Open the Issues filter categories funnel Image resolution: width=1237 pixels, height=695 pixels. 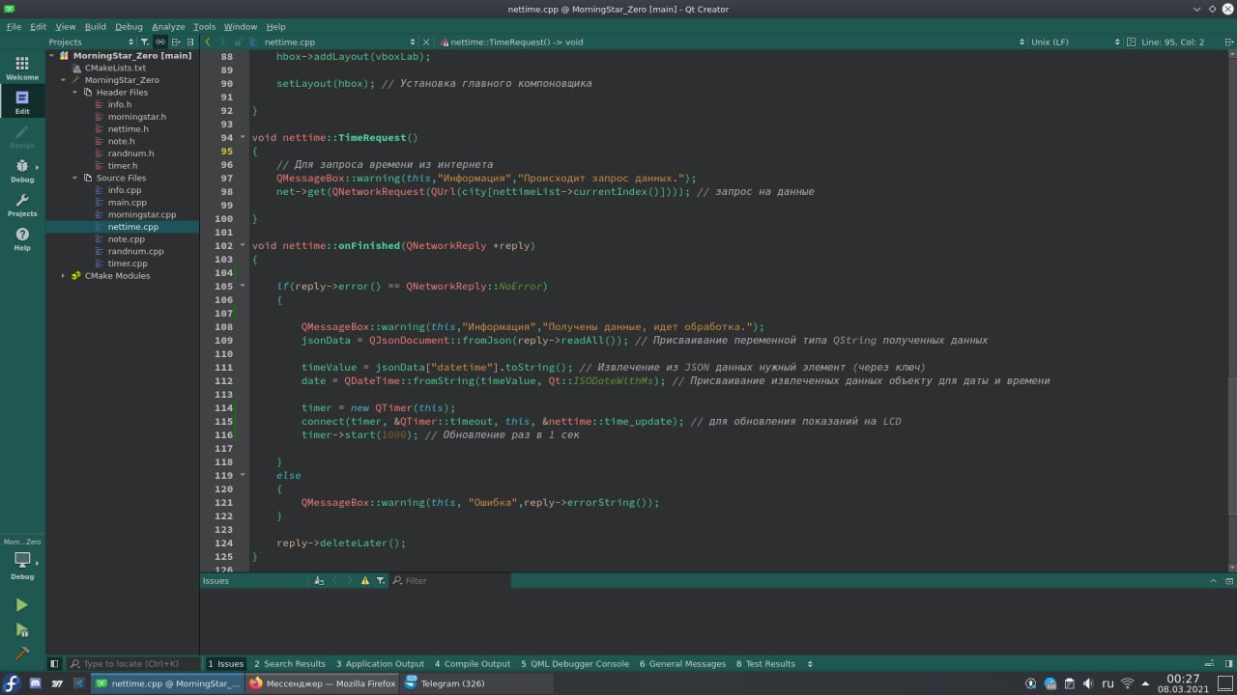[x=381, y=580]
